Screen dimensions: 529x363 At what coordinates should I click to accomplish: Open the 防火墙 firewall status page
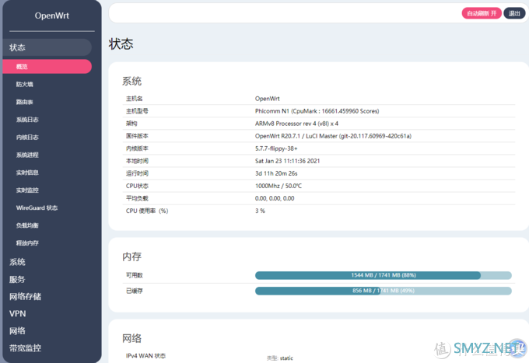[25, 84]
